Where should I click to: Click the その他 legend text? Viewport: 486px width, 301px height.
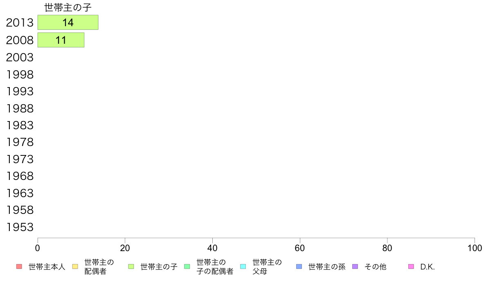click(x=376, y=267)
